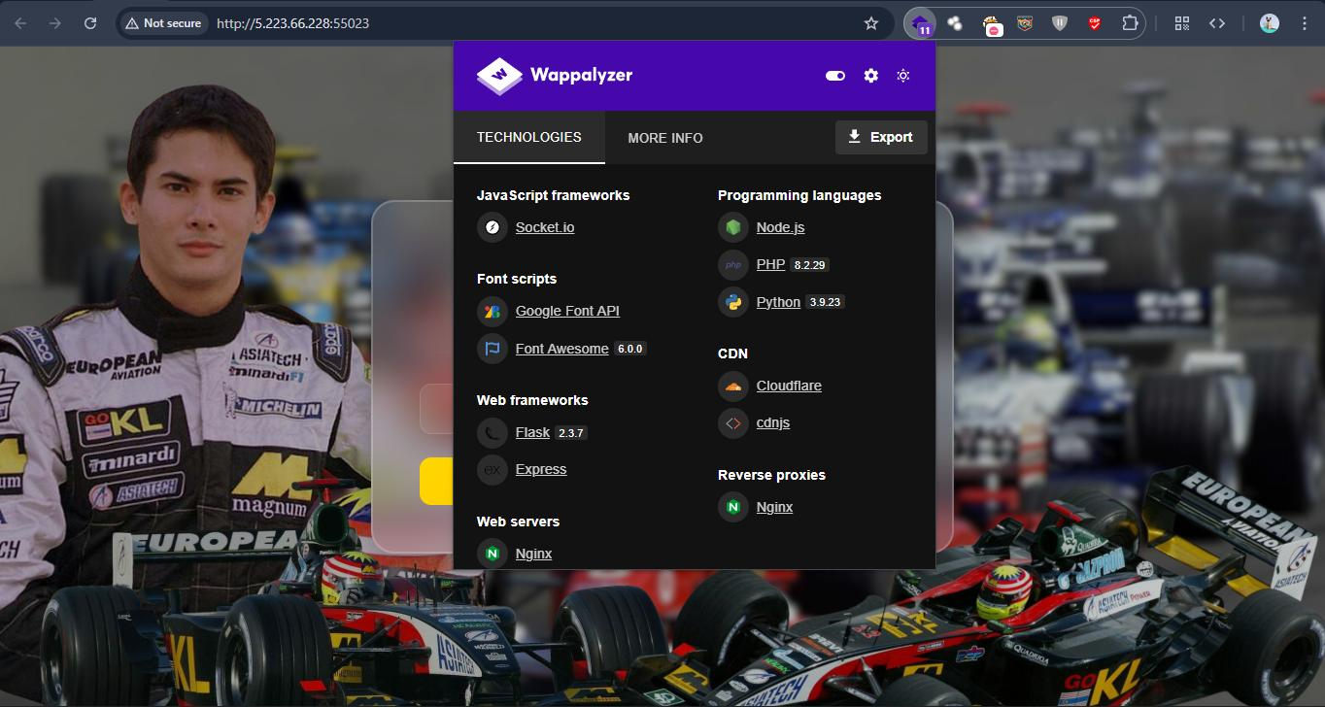1325x707 pixels.
Task: Switch to the MORE INFO tab
Action: pyautogui.click(x=665, y=138)
